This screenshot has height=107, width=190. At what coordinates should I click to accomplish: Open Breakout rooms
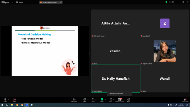click(x=120, y=100)
